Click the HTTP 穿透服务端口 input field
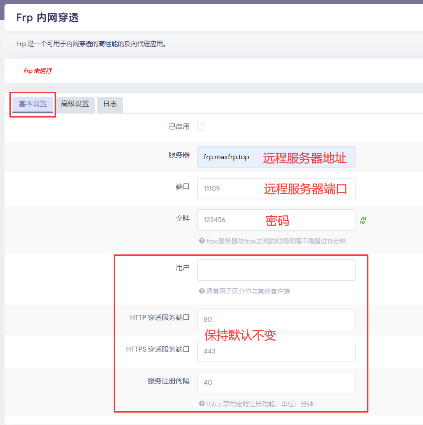 coord(277,319)
